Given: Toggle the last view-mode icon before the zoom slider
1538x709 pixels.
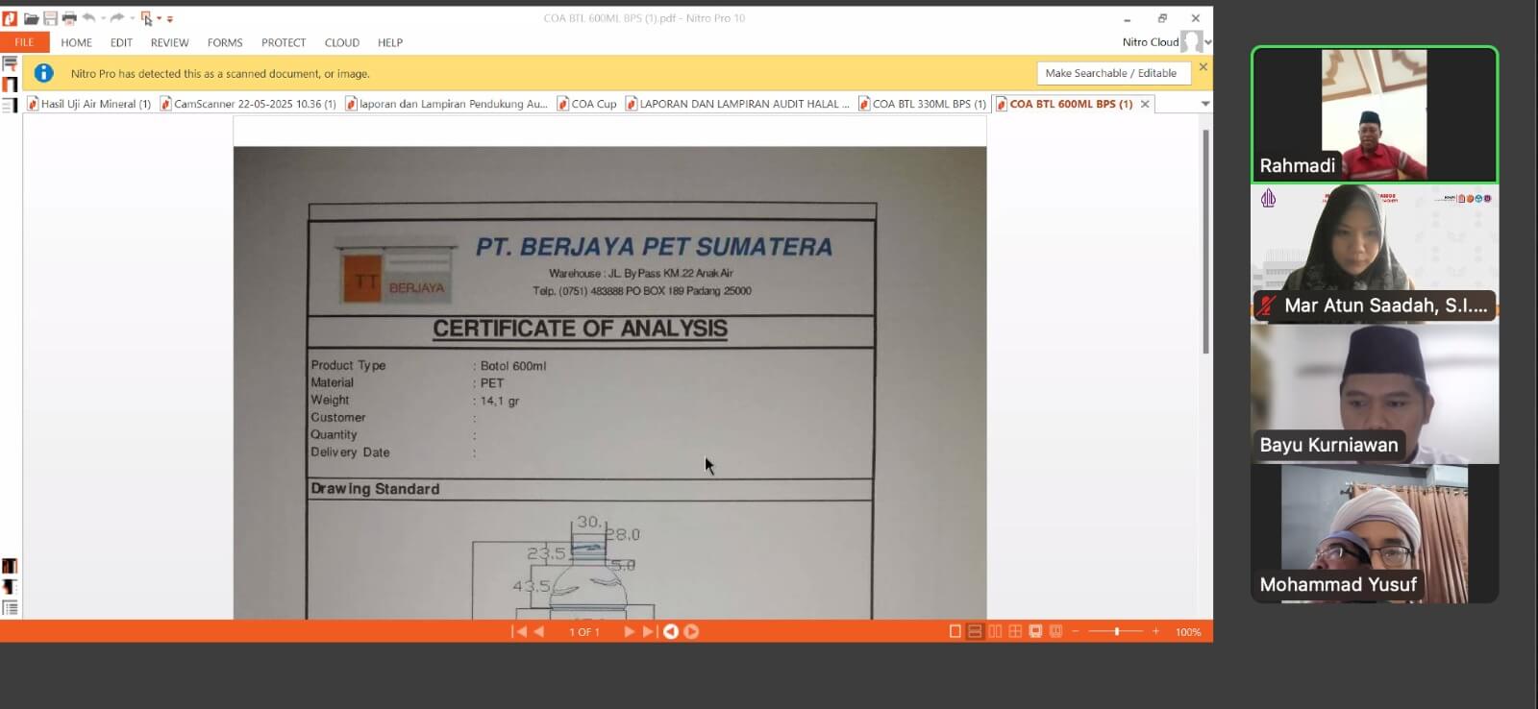Looking at the screenshot, I should pos(1055,631).
